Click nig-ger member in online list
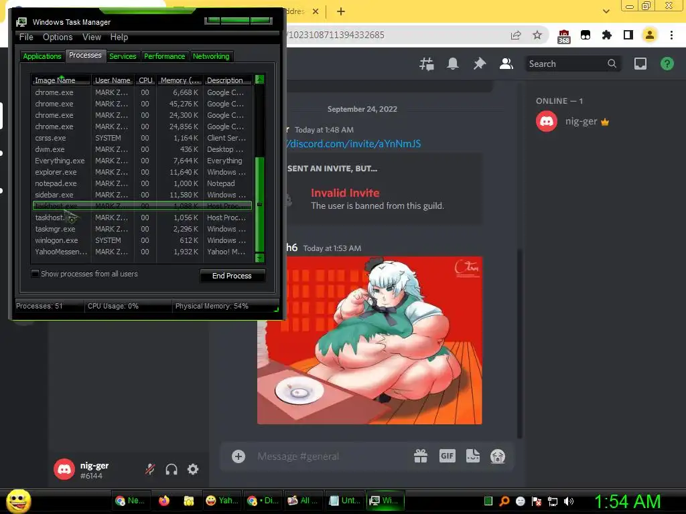The height and width of the screenshot is (514, 686). pyautogui.click(x=573, y=121)
